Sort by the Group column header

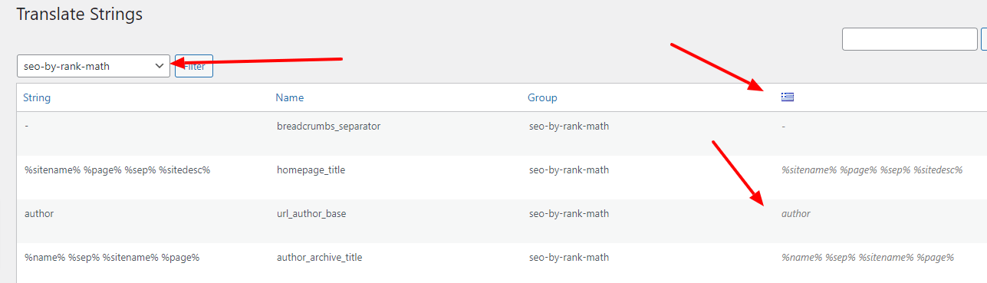(542, 97)
